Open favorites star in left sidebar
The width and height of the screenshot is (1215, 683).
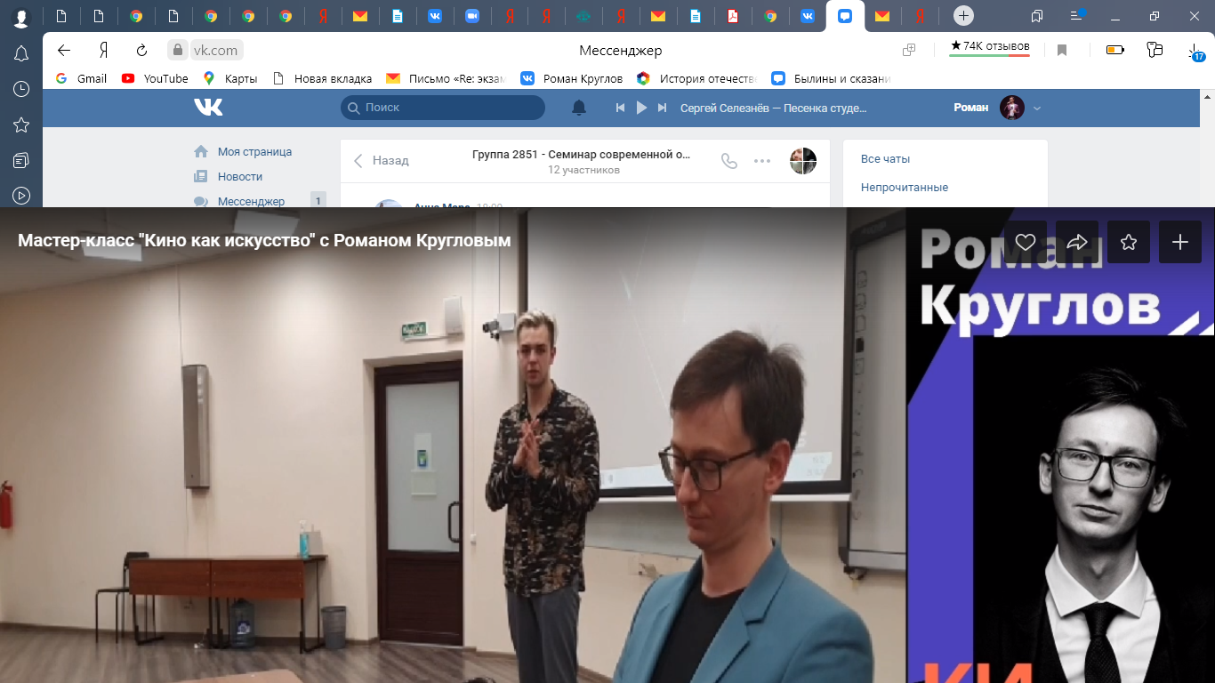(x=20, y=125)
